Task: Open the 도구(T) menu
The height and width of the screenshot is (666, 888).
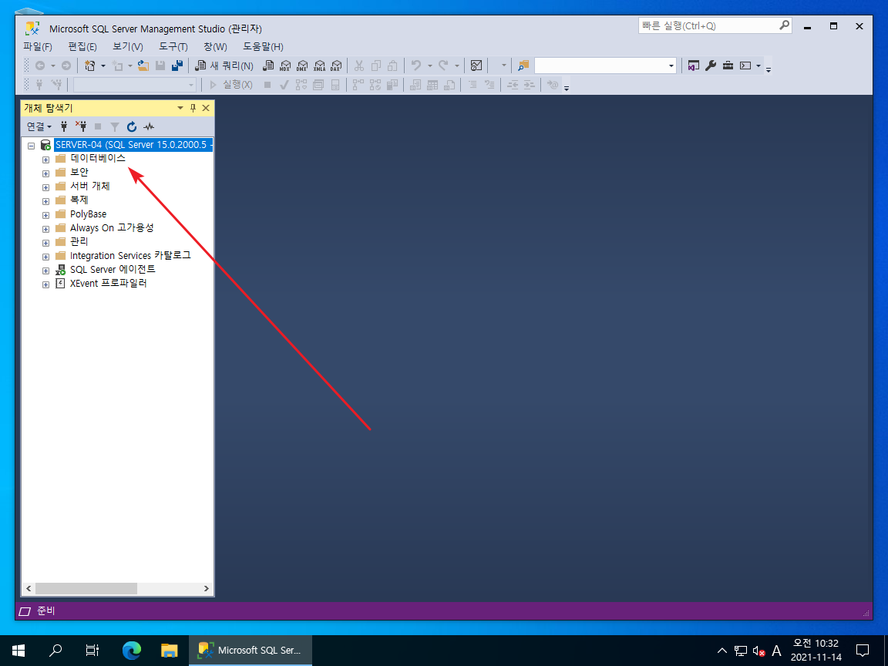Action: click(173, 46)
